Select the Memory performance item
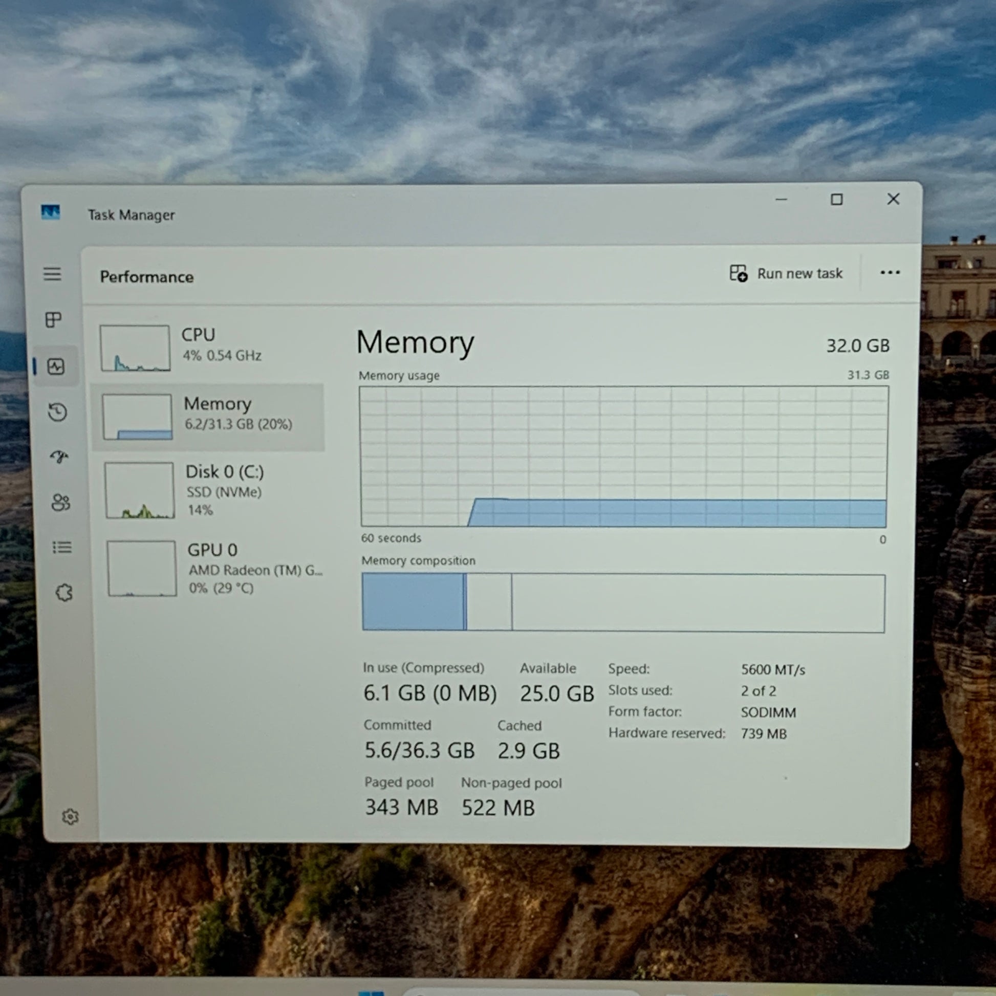996x996 pixels. (209, 417)
